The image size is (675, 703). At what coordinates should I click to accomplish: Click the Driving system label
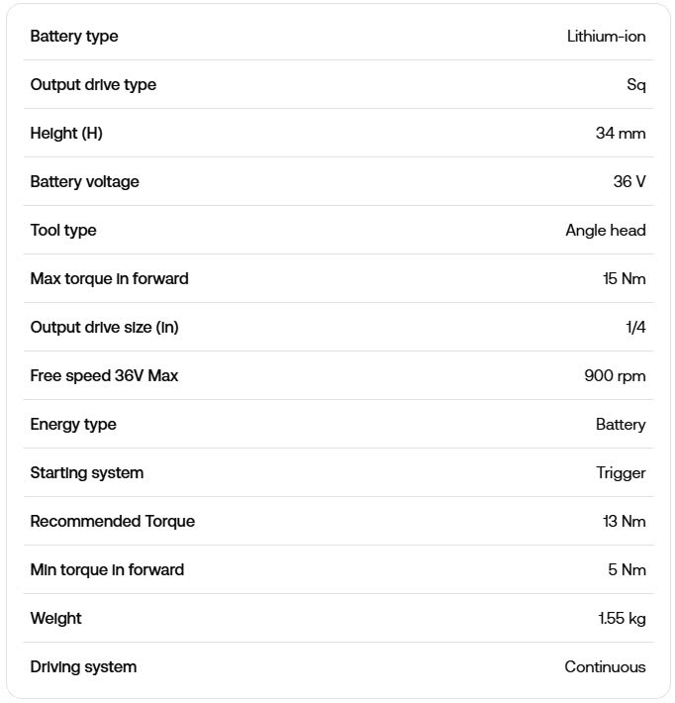tap(83, 667)
